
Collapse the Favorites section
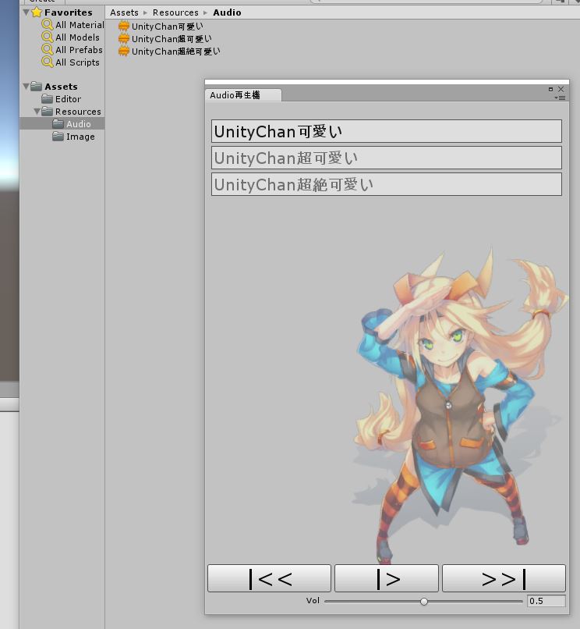pyautogui.click(x=26, y=12)
